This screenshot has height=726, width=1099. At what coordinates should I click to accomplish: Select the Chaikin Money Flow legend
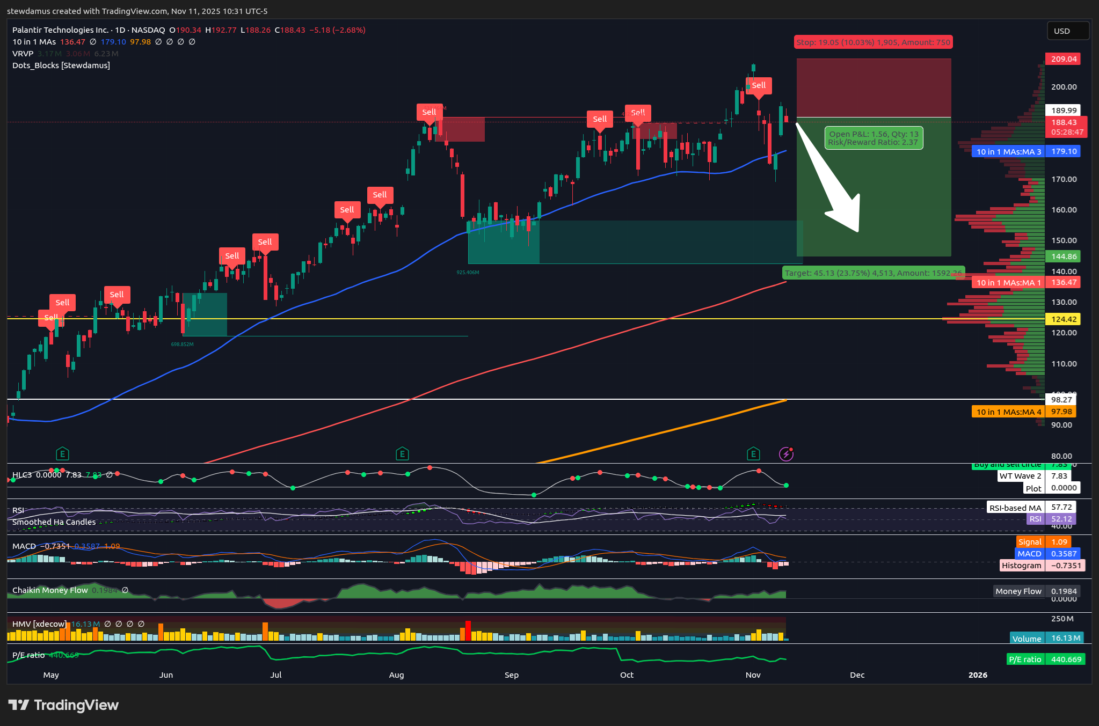pos(50,590)
